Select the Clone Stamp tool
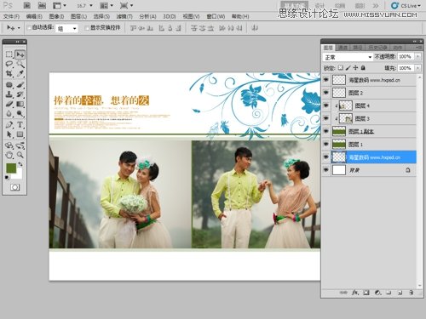 [x=9, y=94]
